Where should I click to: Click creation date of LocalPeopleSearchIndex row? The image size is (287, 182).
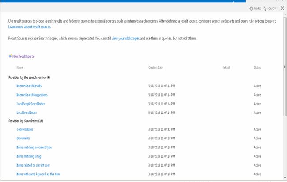[162, 104]
